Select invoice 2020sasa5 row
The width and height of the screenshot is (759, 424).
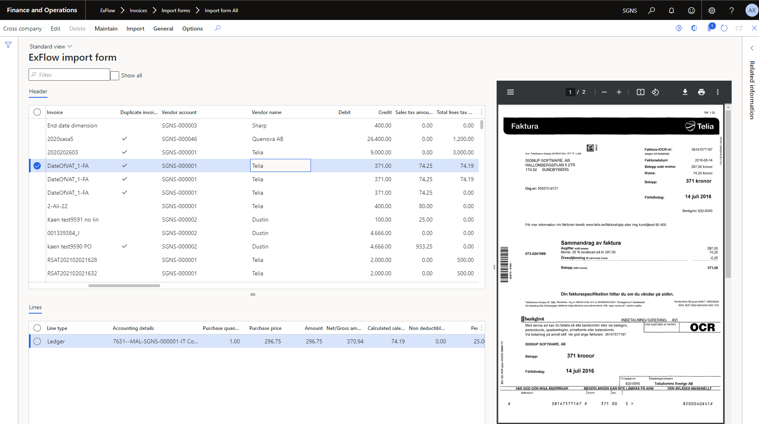(x=254, y=139)
